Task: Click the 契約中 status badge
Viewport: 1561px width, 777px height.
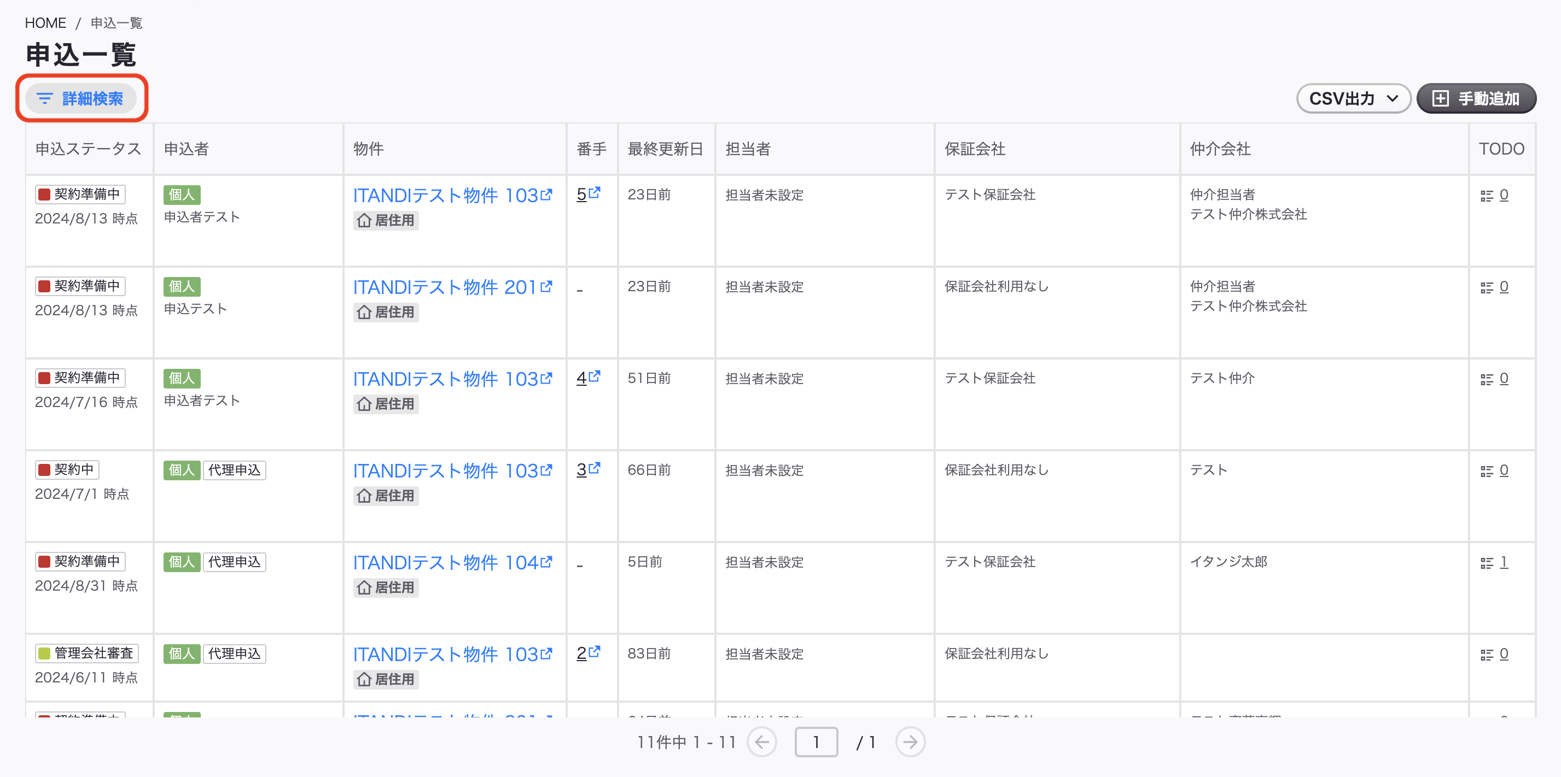Action: (67, 469)
